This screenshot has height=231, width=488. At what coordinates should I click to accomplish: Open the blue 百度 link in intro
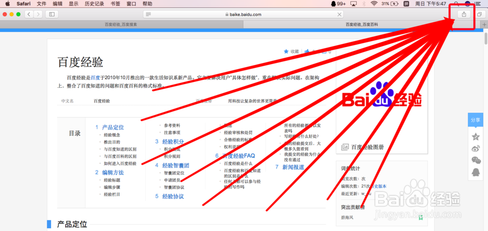95,77
